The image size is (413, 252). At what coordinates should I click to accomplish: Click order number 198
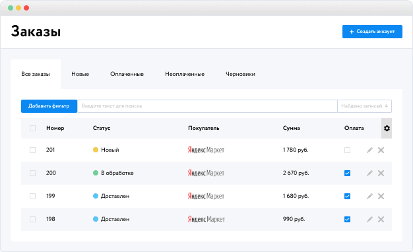[51, 219]
